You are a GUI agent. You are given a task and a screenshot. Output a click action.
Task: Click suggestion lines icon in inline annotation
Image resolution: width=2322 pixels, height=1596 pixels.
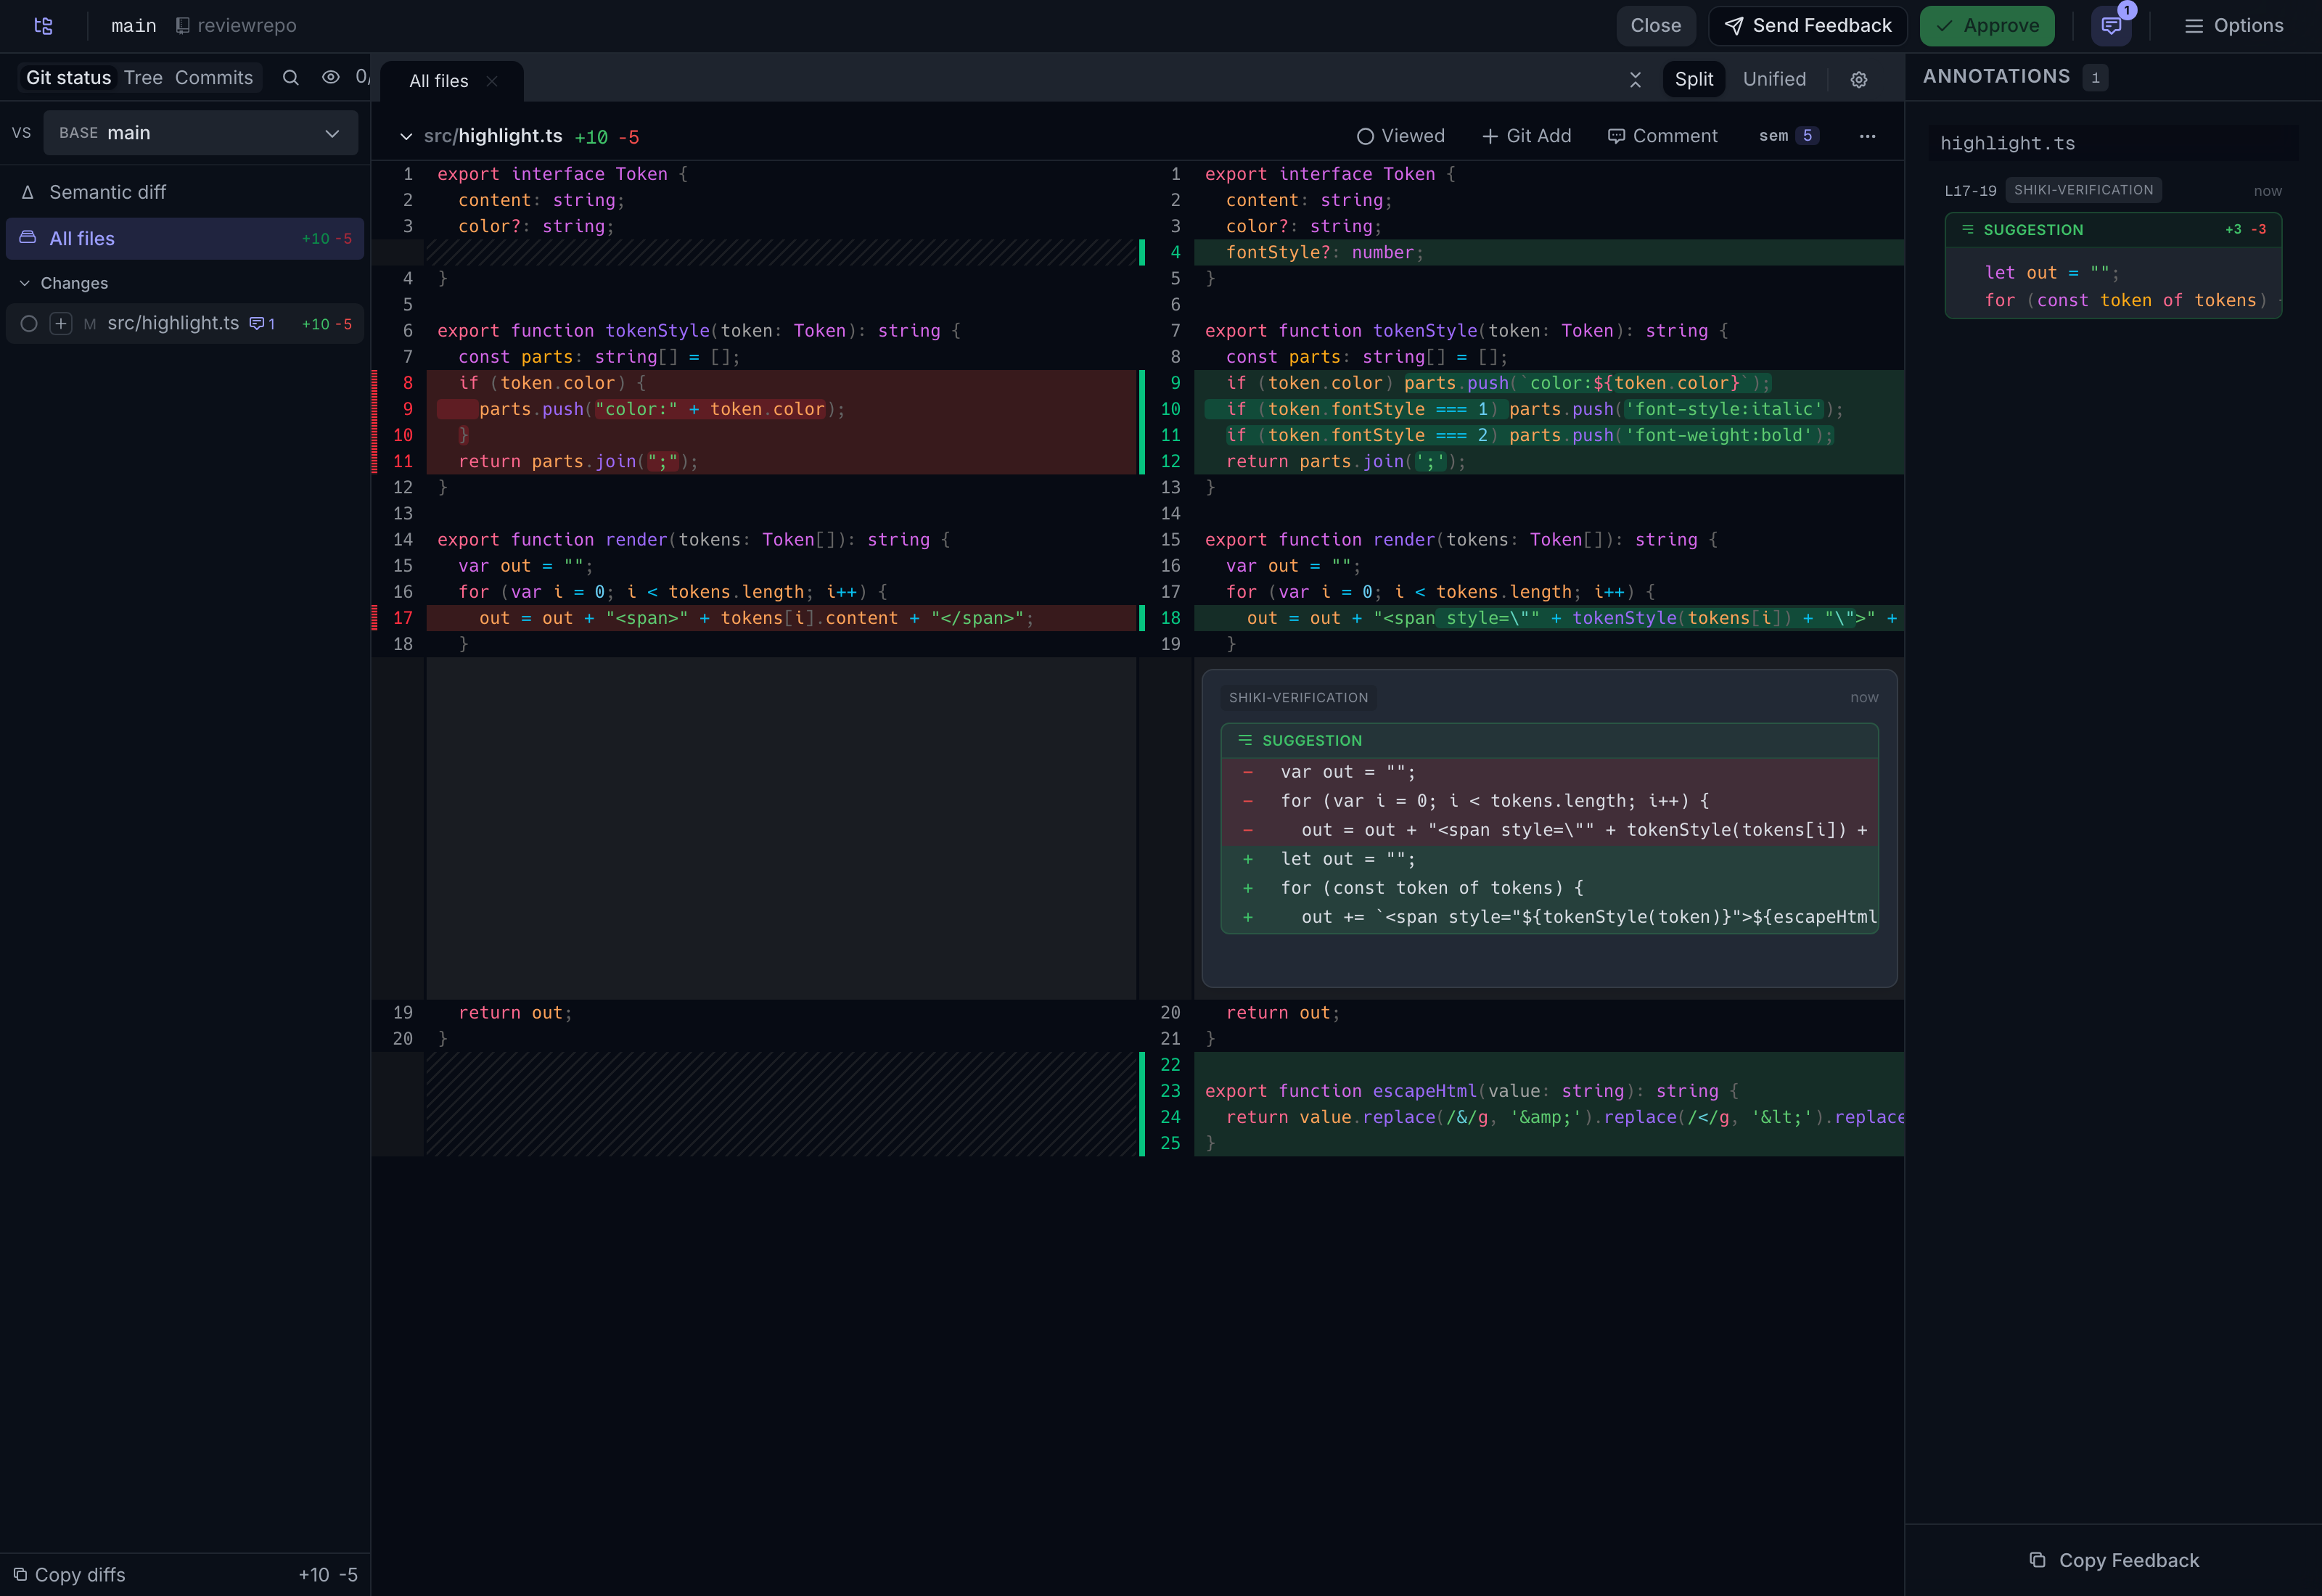(x=1245, y=740)
